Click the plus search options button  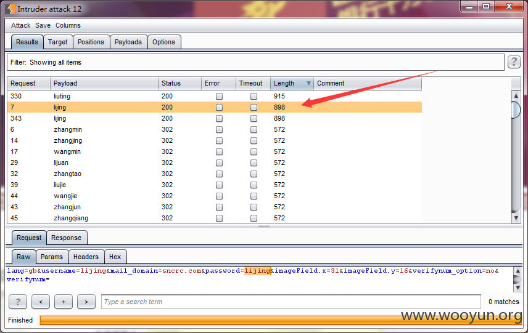[x=64, y=302]
